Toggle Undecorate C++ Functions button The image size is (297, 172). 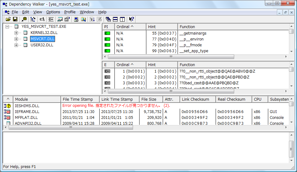51,19
